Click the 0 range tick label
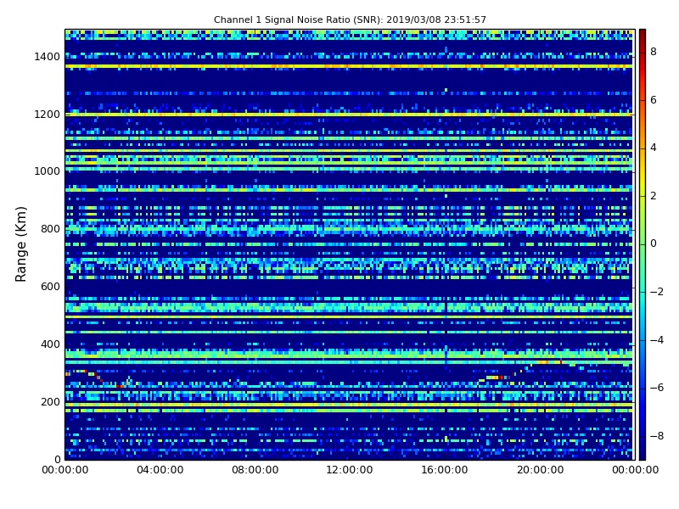Screen dimensions: 679x509 (x=57, y=459)
